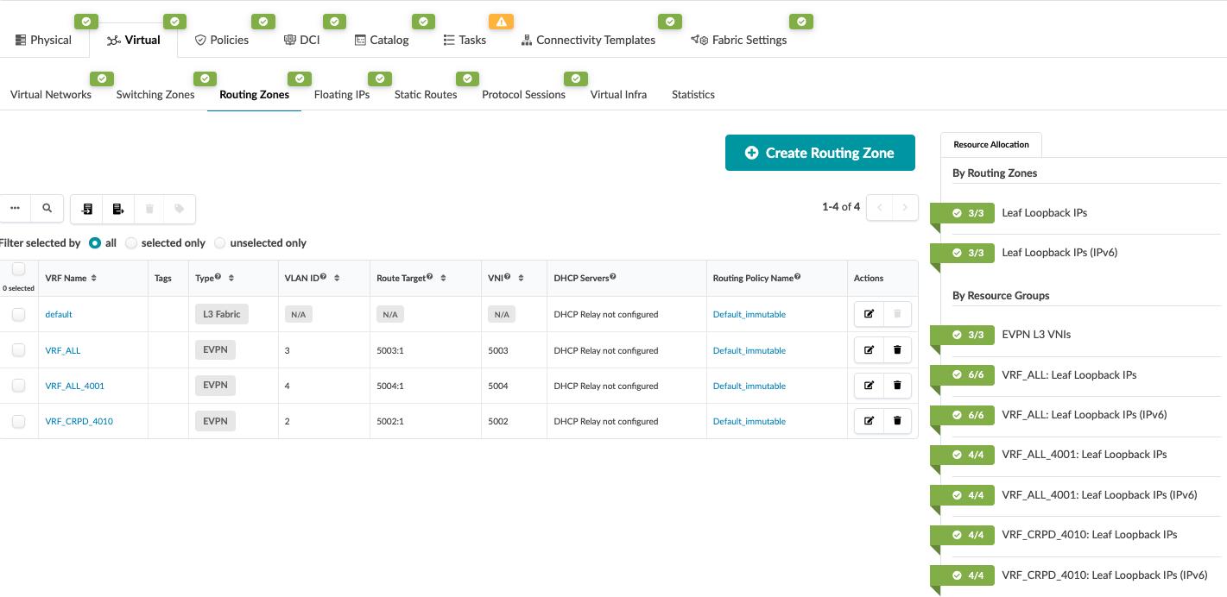Open the Catalog tab
Image resolution: width=1227 pixels, height=597 pixels.
pyautogui.click(x=382, y=40)
